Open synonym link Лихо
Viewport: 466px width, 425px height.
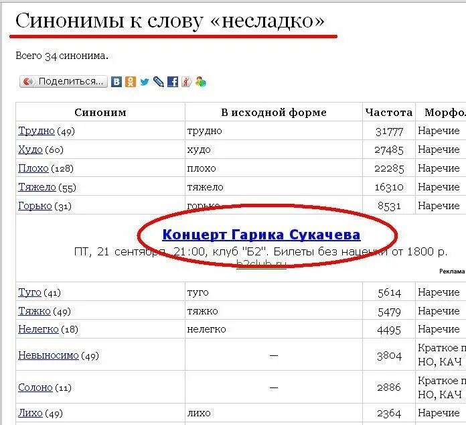click(30, 413)
